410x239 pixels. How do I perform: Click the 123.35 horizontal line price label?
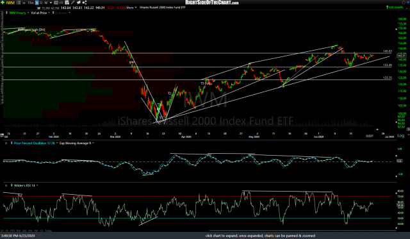pos(388,78)
